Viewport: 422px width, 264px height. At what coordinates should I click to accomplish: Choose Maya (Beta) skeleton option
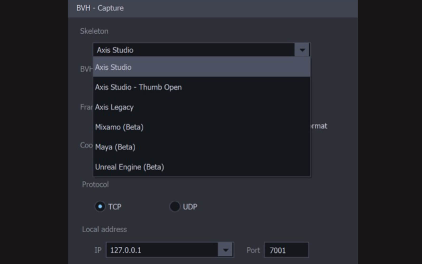tap(202, 147)
